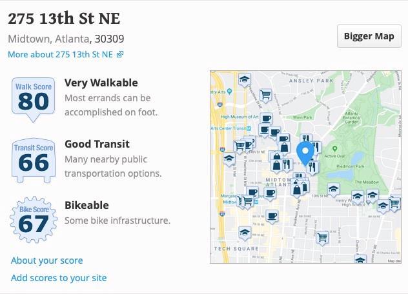Click the grocery cart marker near Tech Square
Screen dimensions: 408x294
323,238
